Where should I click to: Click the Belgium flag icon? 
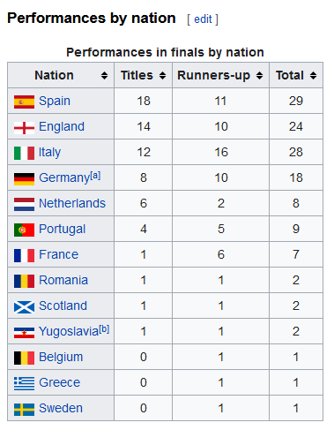coord(24,358)
